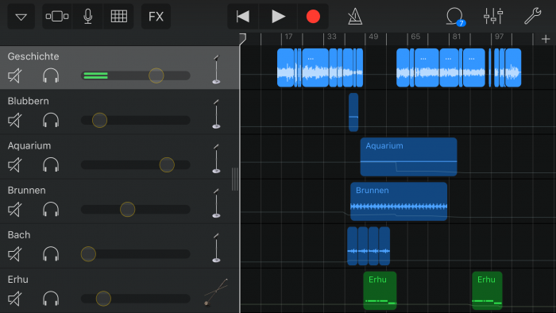Viewport: 556px width, 313px height.
Task: Select the Bach microphone instrument icon
Action: (x=216, y=248)
